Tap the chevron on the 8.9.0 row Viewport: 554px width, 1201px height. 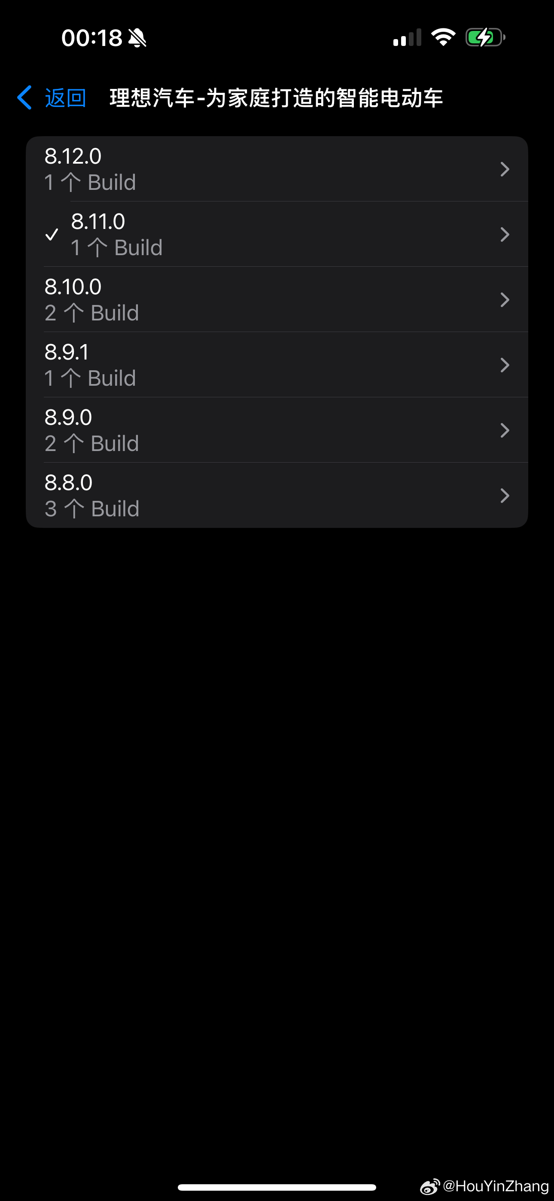(505, 430)
